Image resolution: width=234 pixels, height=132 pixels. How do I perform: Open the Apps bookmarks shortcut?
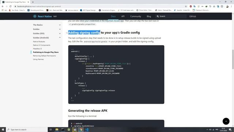4,10
